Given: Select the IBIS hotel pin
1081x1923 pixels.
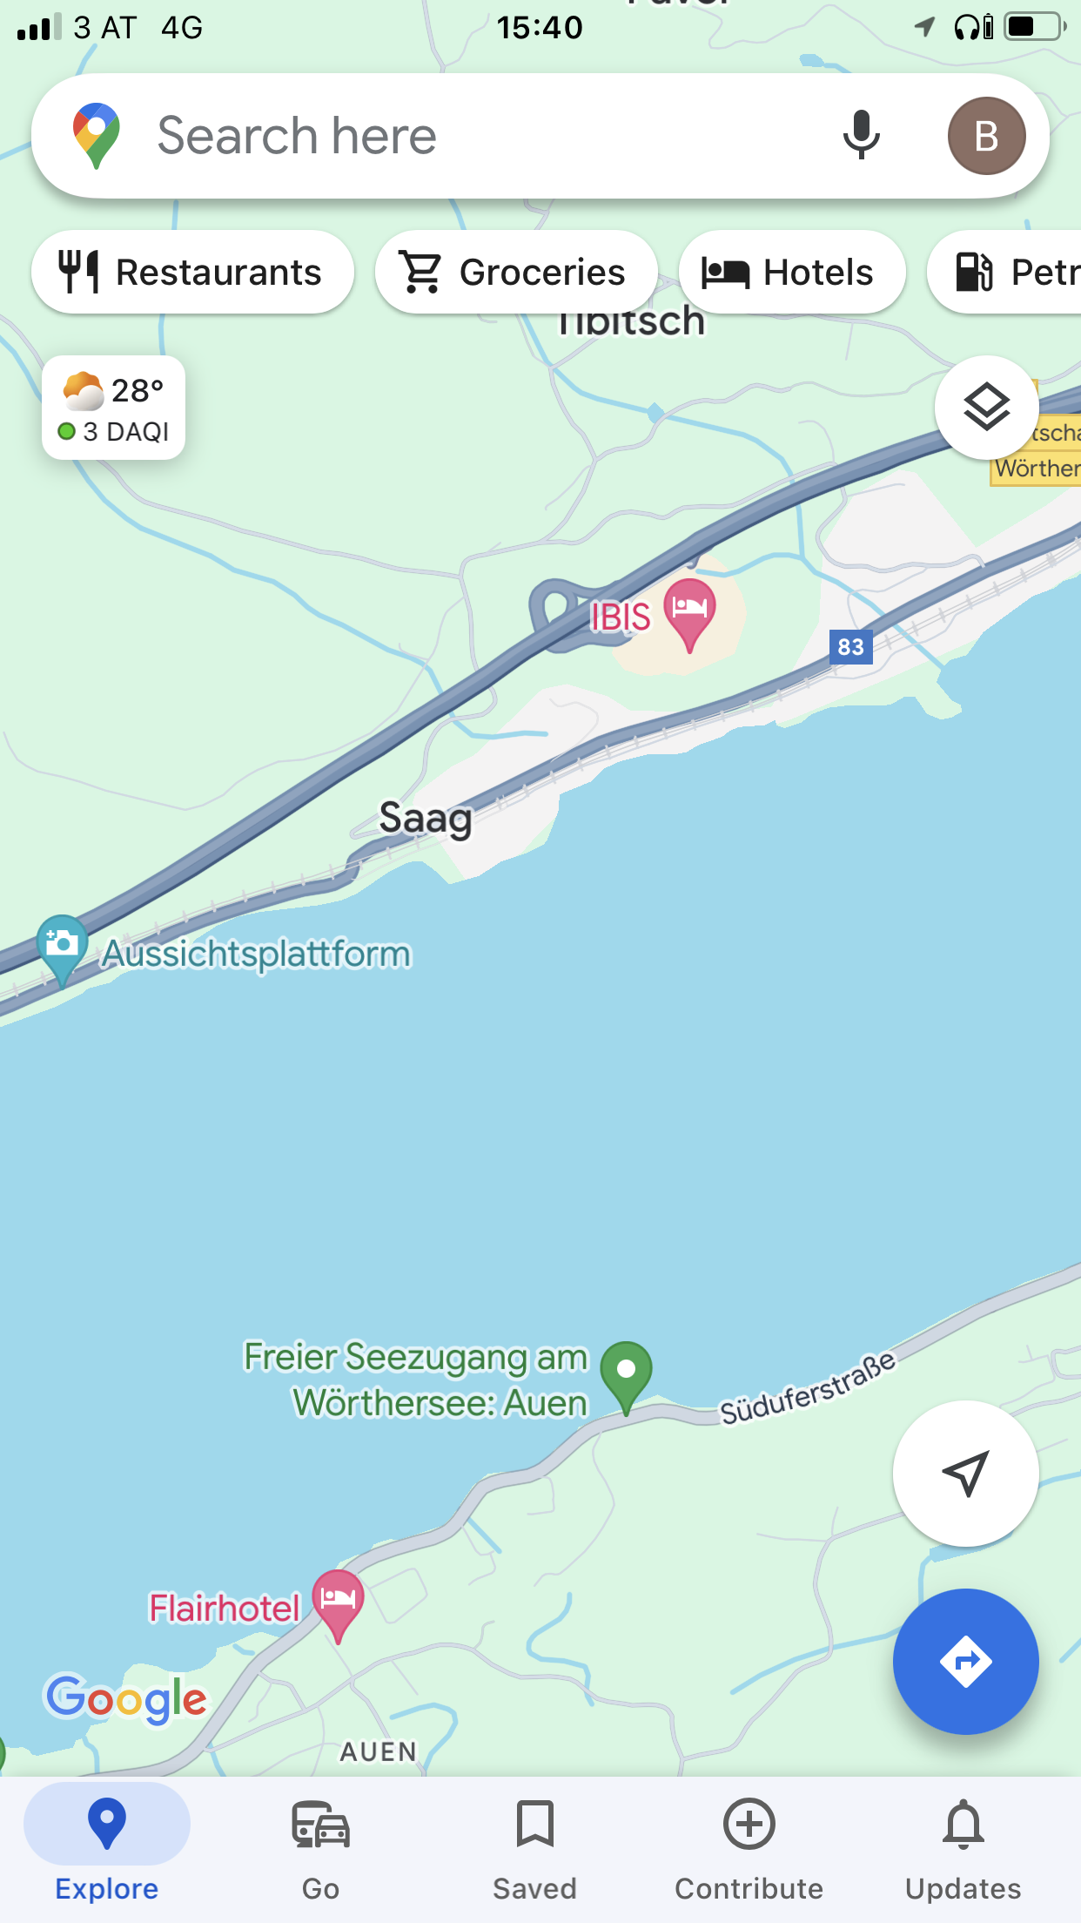Looking at the screenshot, I should pos(689,613).
